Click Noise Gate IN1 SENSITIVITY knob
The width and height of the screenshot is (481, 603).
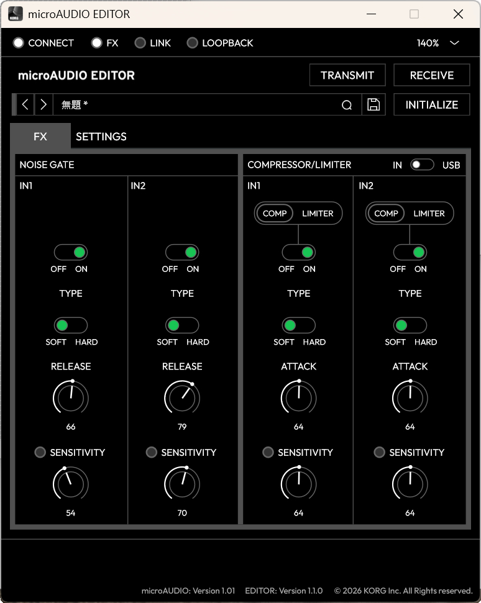[x=71, y=484]
